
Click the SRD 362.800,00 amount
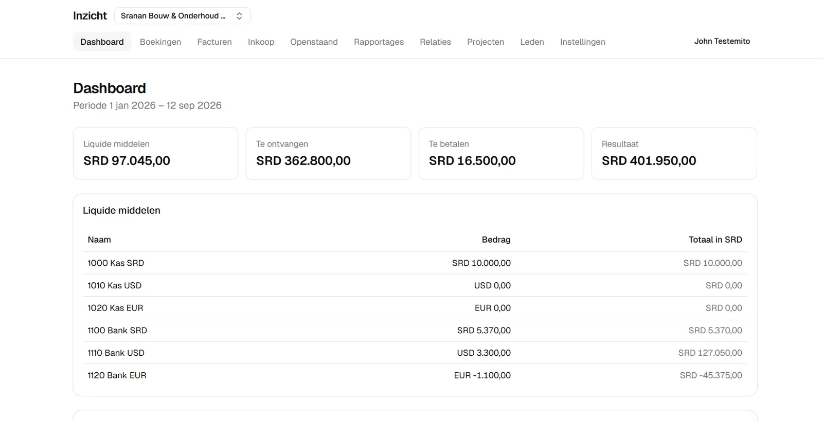coord(303,161)
